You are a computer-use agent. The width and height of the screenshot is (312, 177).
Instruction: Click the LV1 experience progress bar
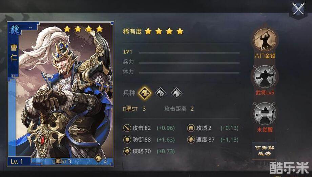(x=189, y=53)
